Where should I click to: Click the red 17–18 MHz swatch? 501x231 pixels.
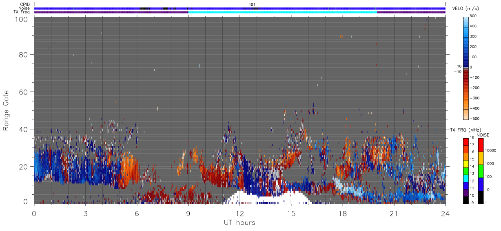[x=466, y=142]
